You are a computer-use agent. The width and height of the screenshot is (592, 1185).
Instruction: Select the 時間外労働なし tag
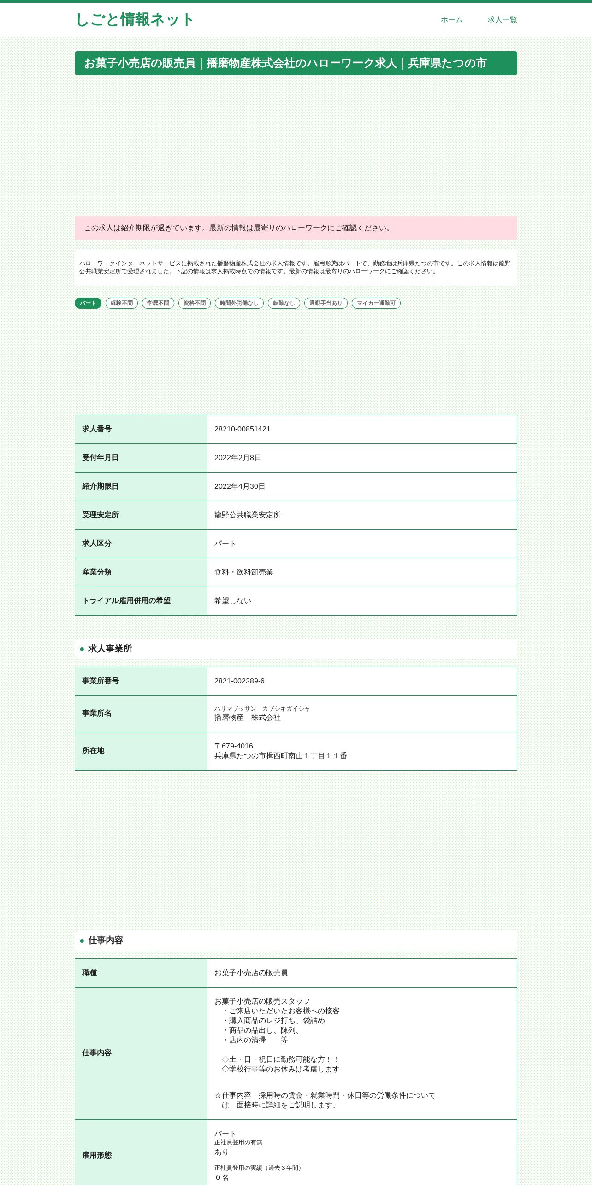pyautogui.click(x=239, y=303)
